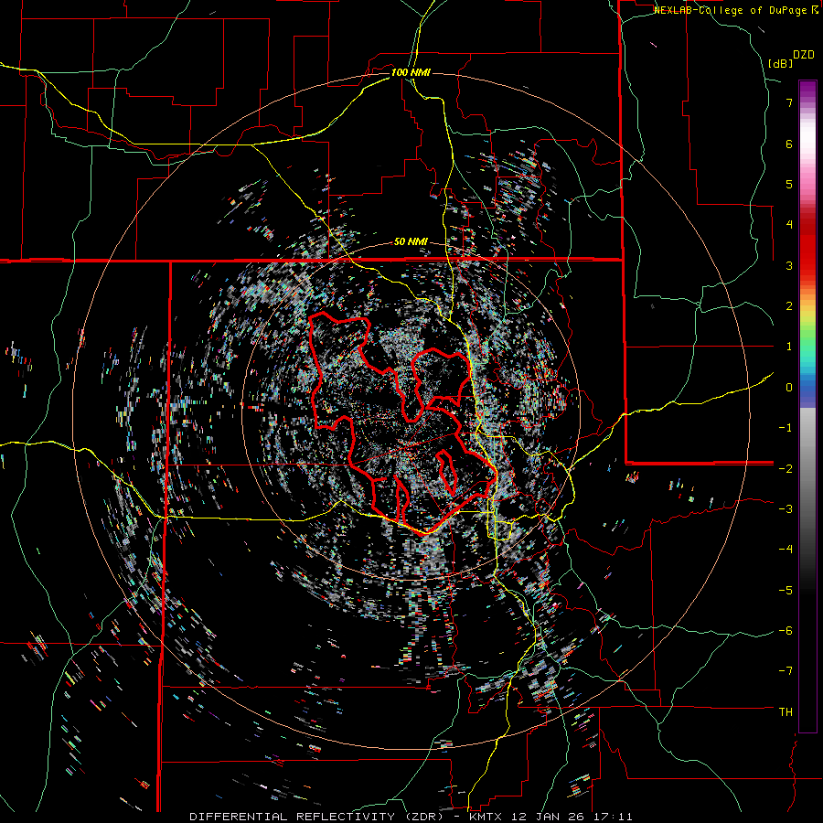Select the -7 value on color scale

(786, 671)
